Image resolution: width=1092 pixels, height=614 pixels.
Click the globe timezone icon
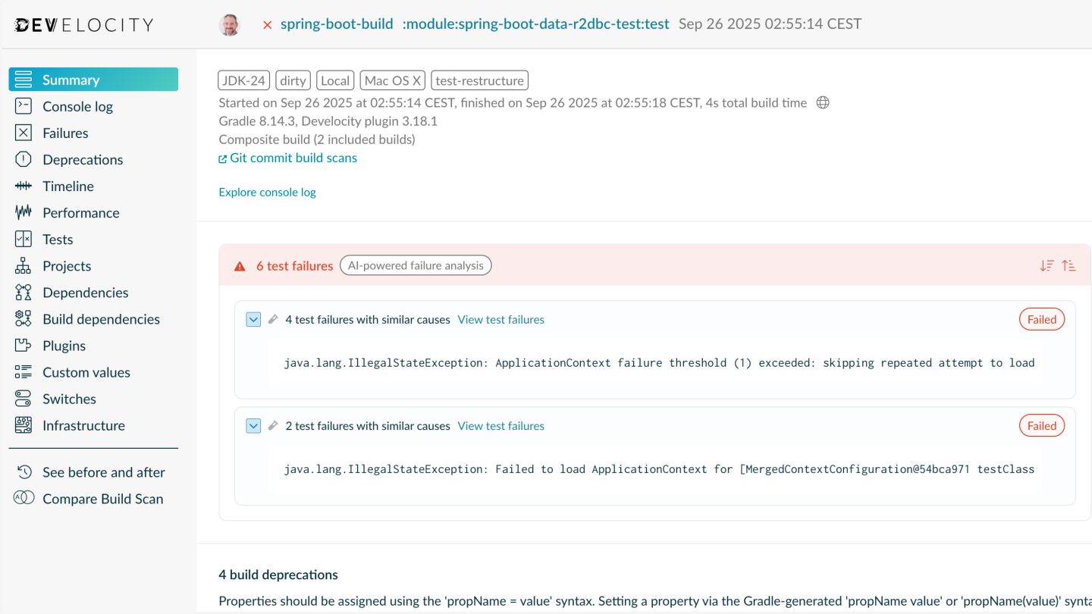pos(823,102)
